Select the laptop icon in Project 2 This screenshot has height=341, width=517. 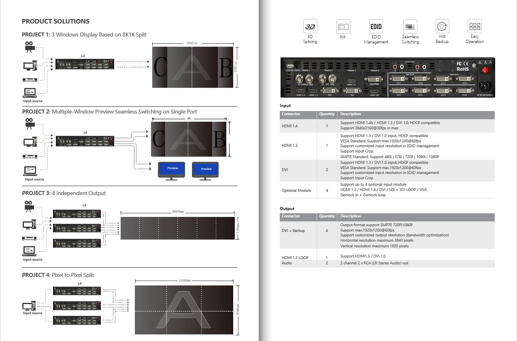[30, 171]
